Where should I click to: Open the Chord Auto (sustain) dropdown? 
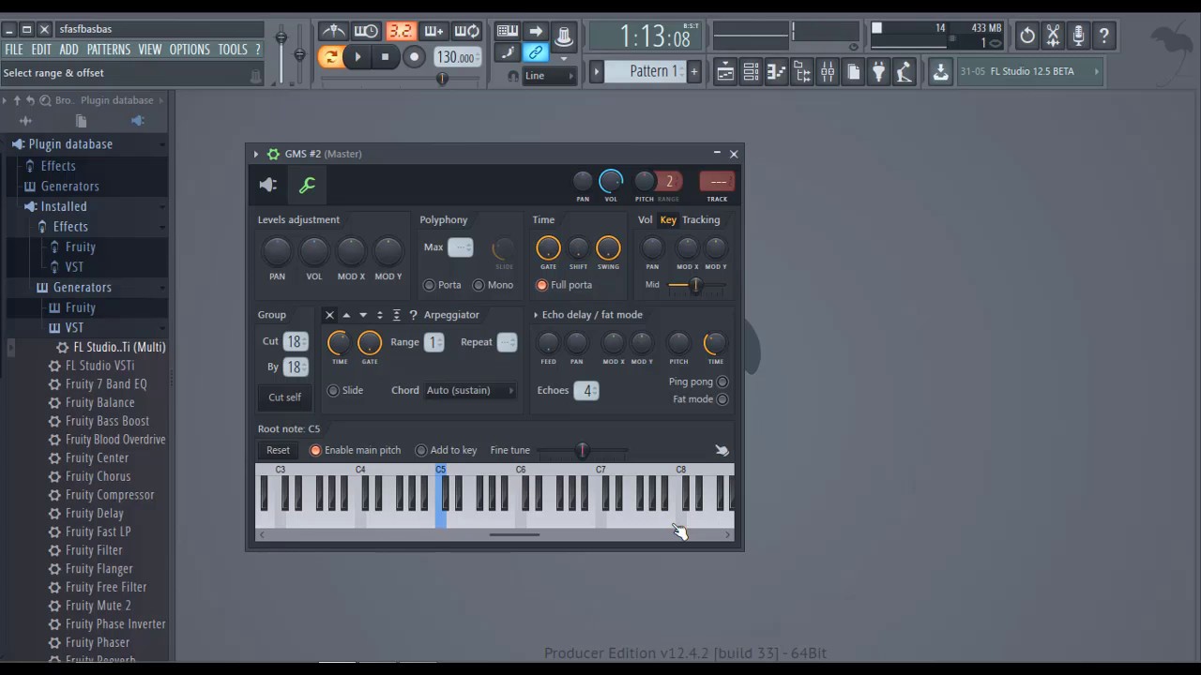coord(470,390)
